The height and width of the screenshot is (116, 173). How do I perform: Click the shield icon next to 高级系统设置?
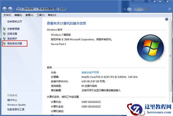click(x=4, y=43)
